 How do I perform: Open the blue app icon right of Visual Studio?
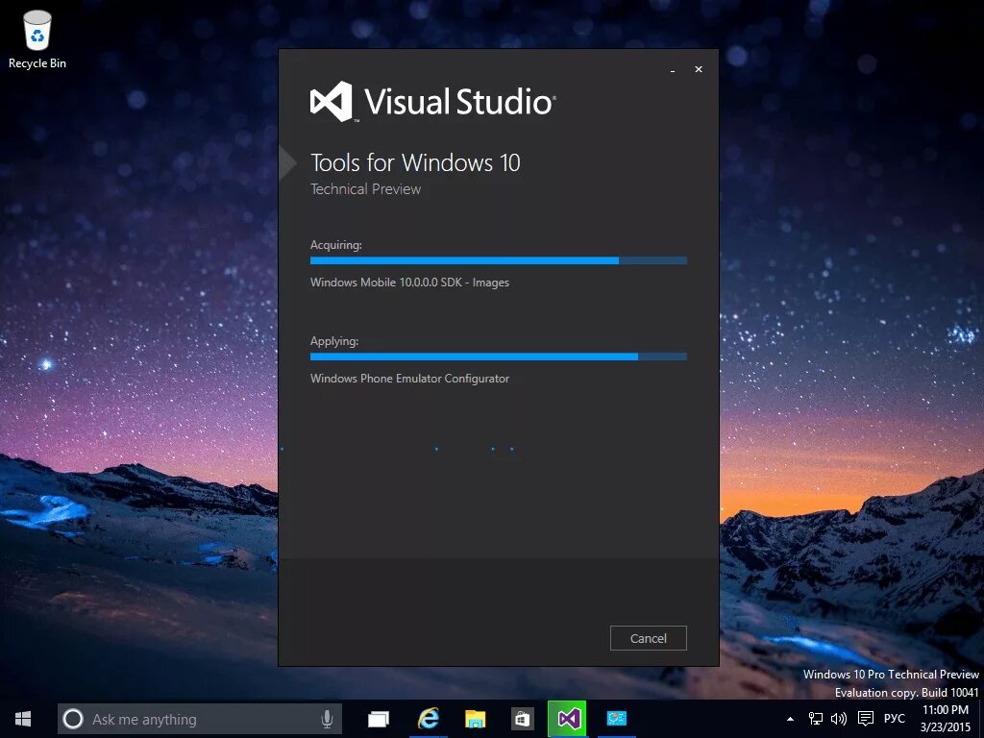pos(616,719)
